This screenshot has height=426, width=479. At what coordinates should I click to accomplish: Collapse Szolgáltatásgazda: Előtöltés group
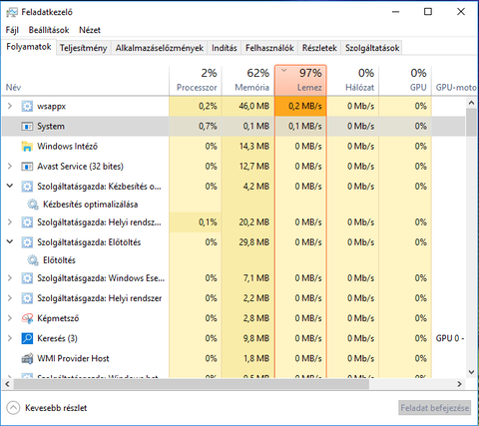10,241
